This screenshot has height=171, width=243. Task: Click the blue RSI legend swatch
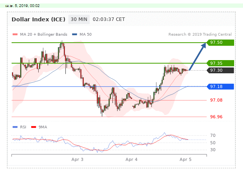[15, 127]
